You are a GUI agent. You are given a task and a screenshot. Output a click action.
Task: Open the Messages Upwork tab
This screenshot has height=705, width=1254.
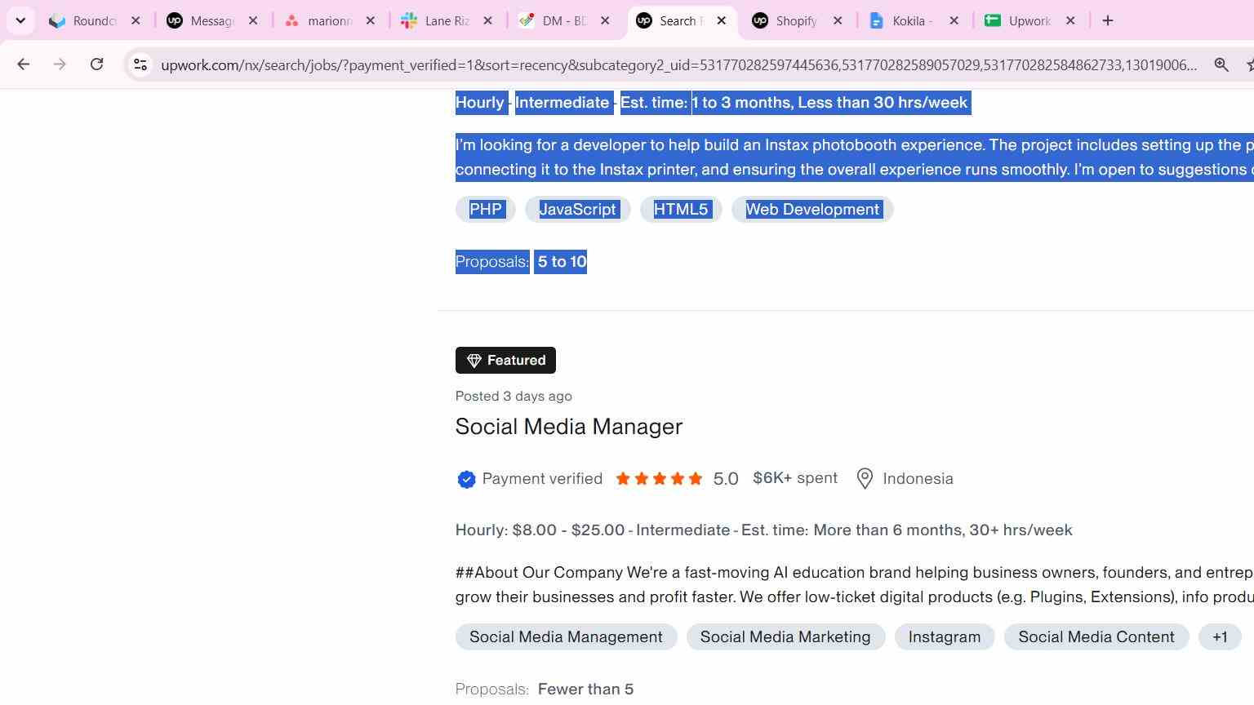click(211, 20)
